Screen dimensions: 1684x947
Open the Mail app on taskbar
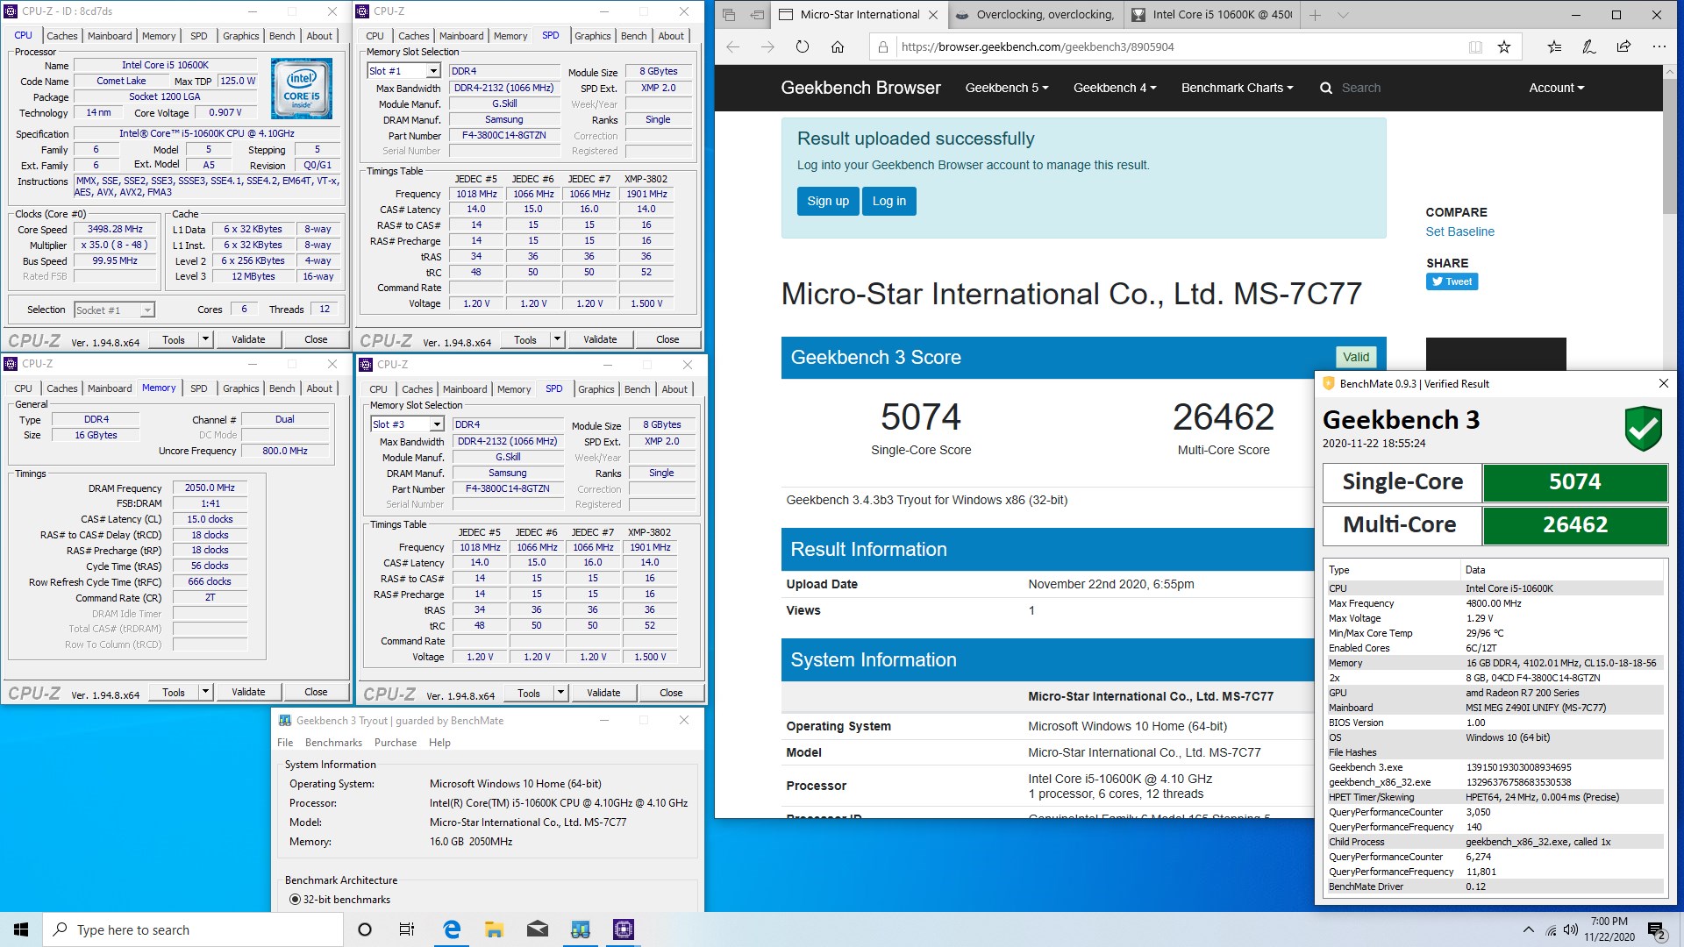pos(538,929)
